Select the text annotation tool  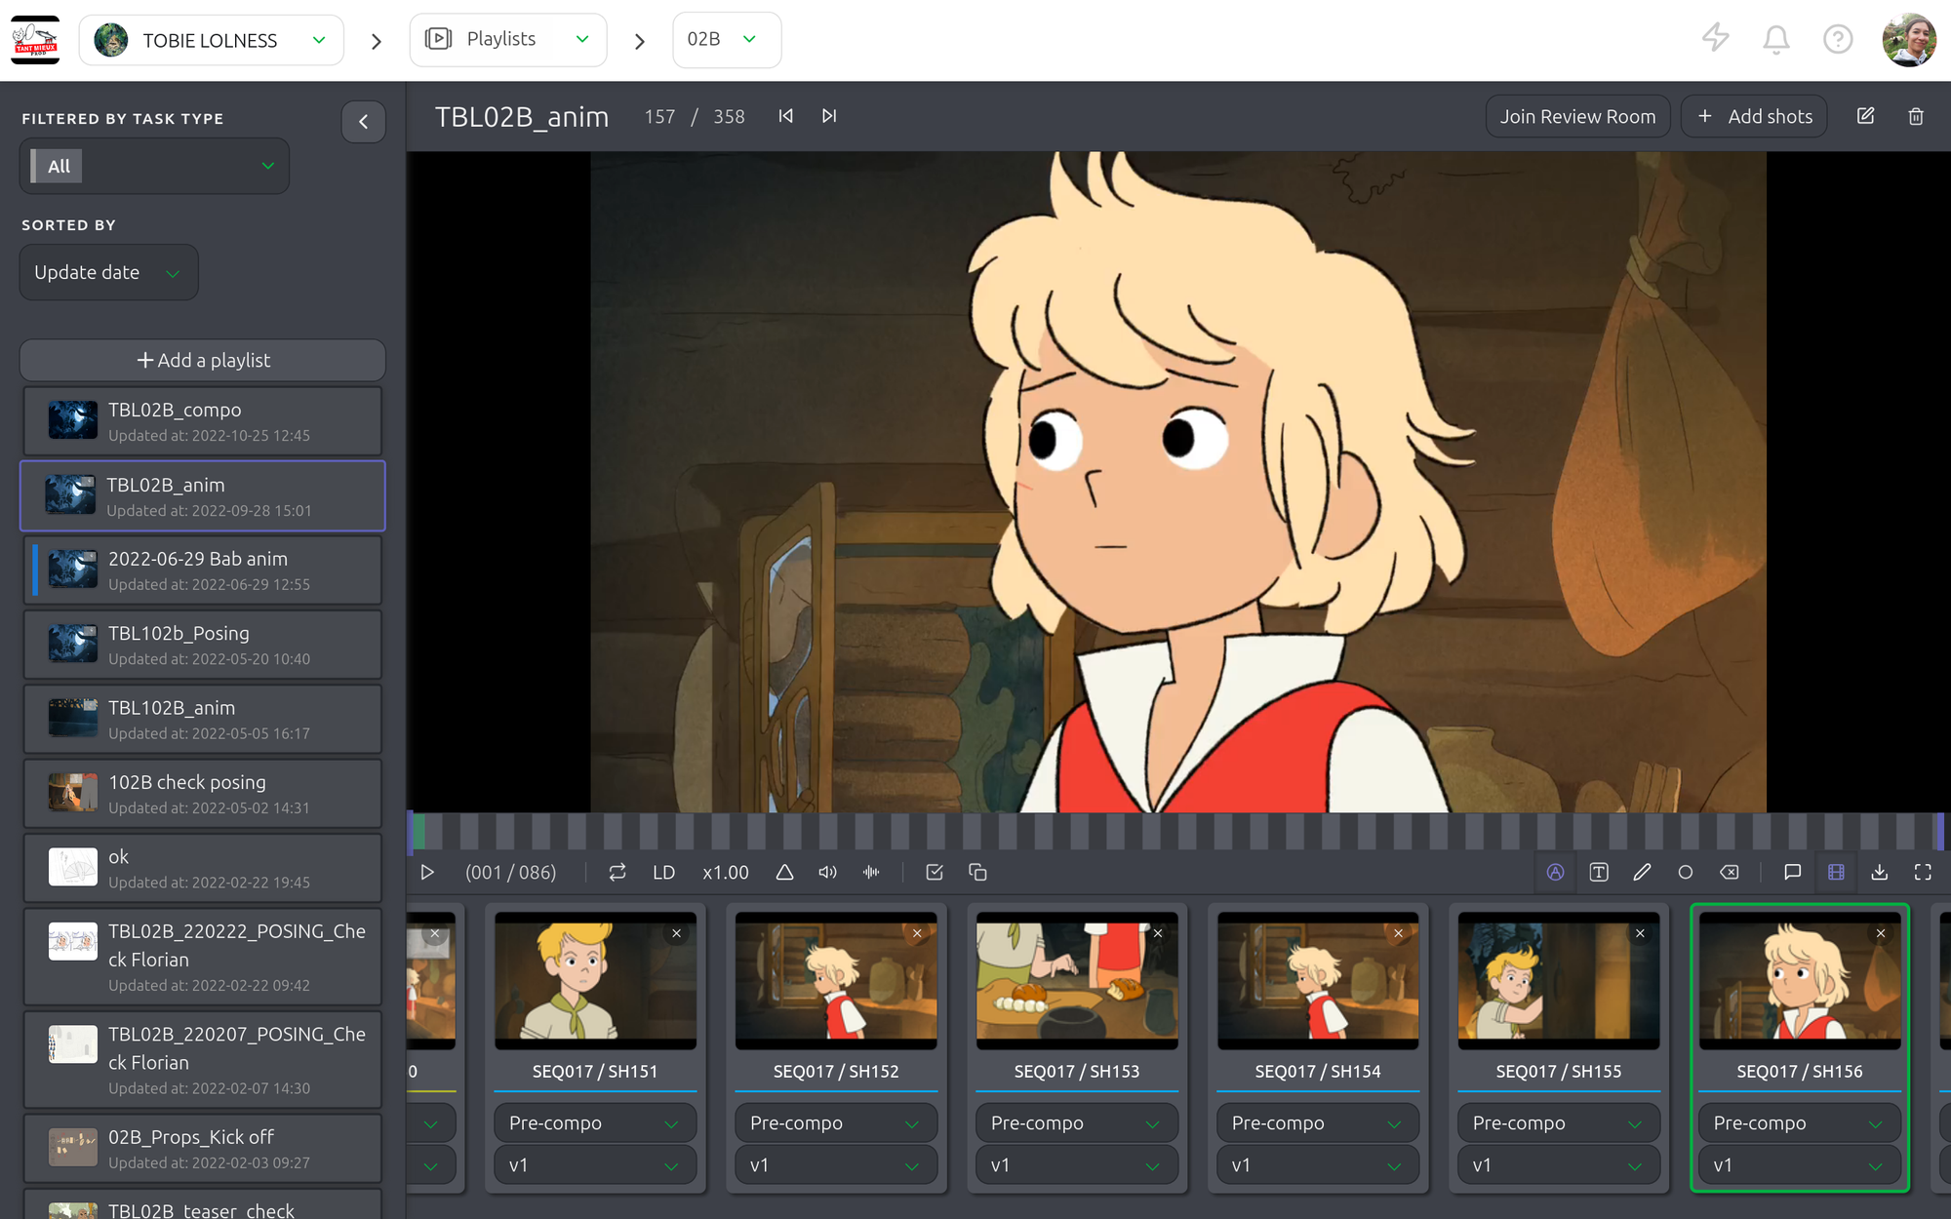click(x=1598, y=873)
